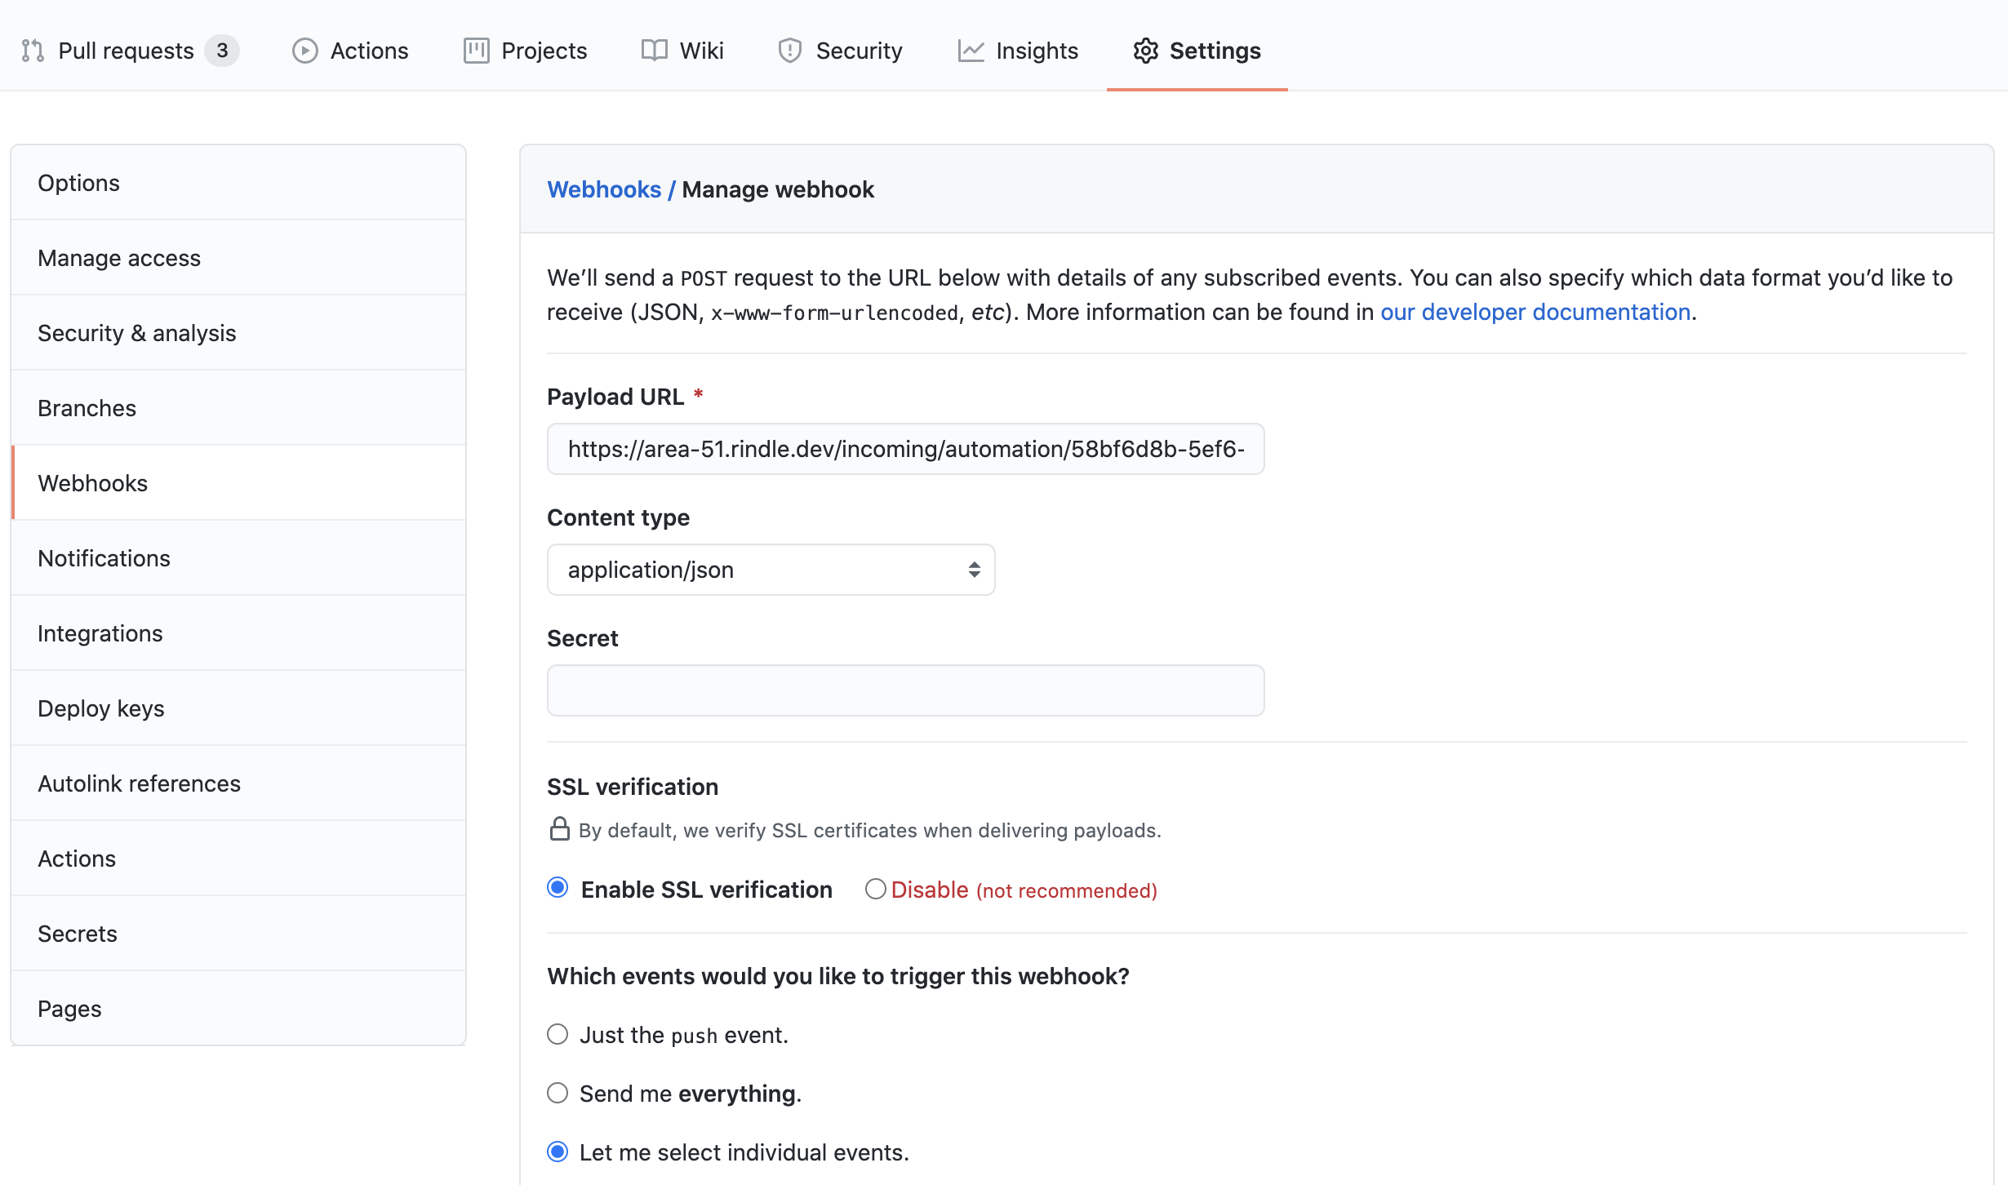Click the SSL lock icon
The image size is (2008, 1185).
point(559,828)
